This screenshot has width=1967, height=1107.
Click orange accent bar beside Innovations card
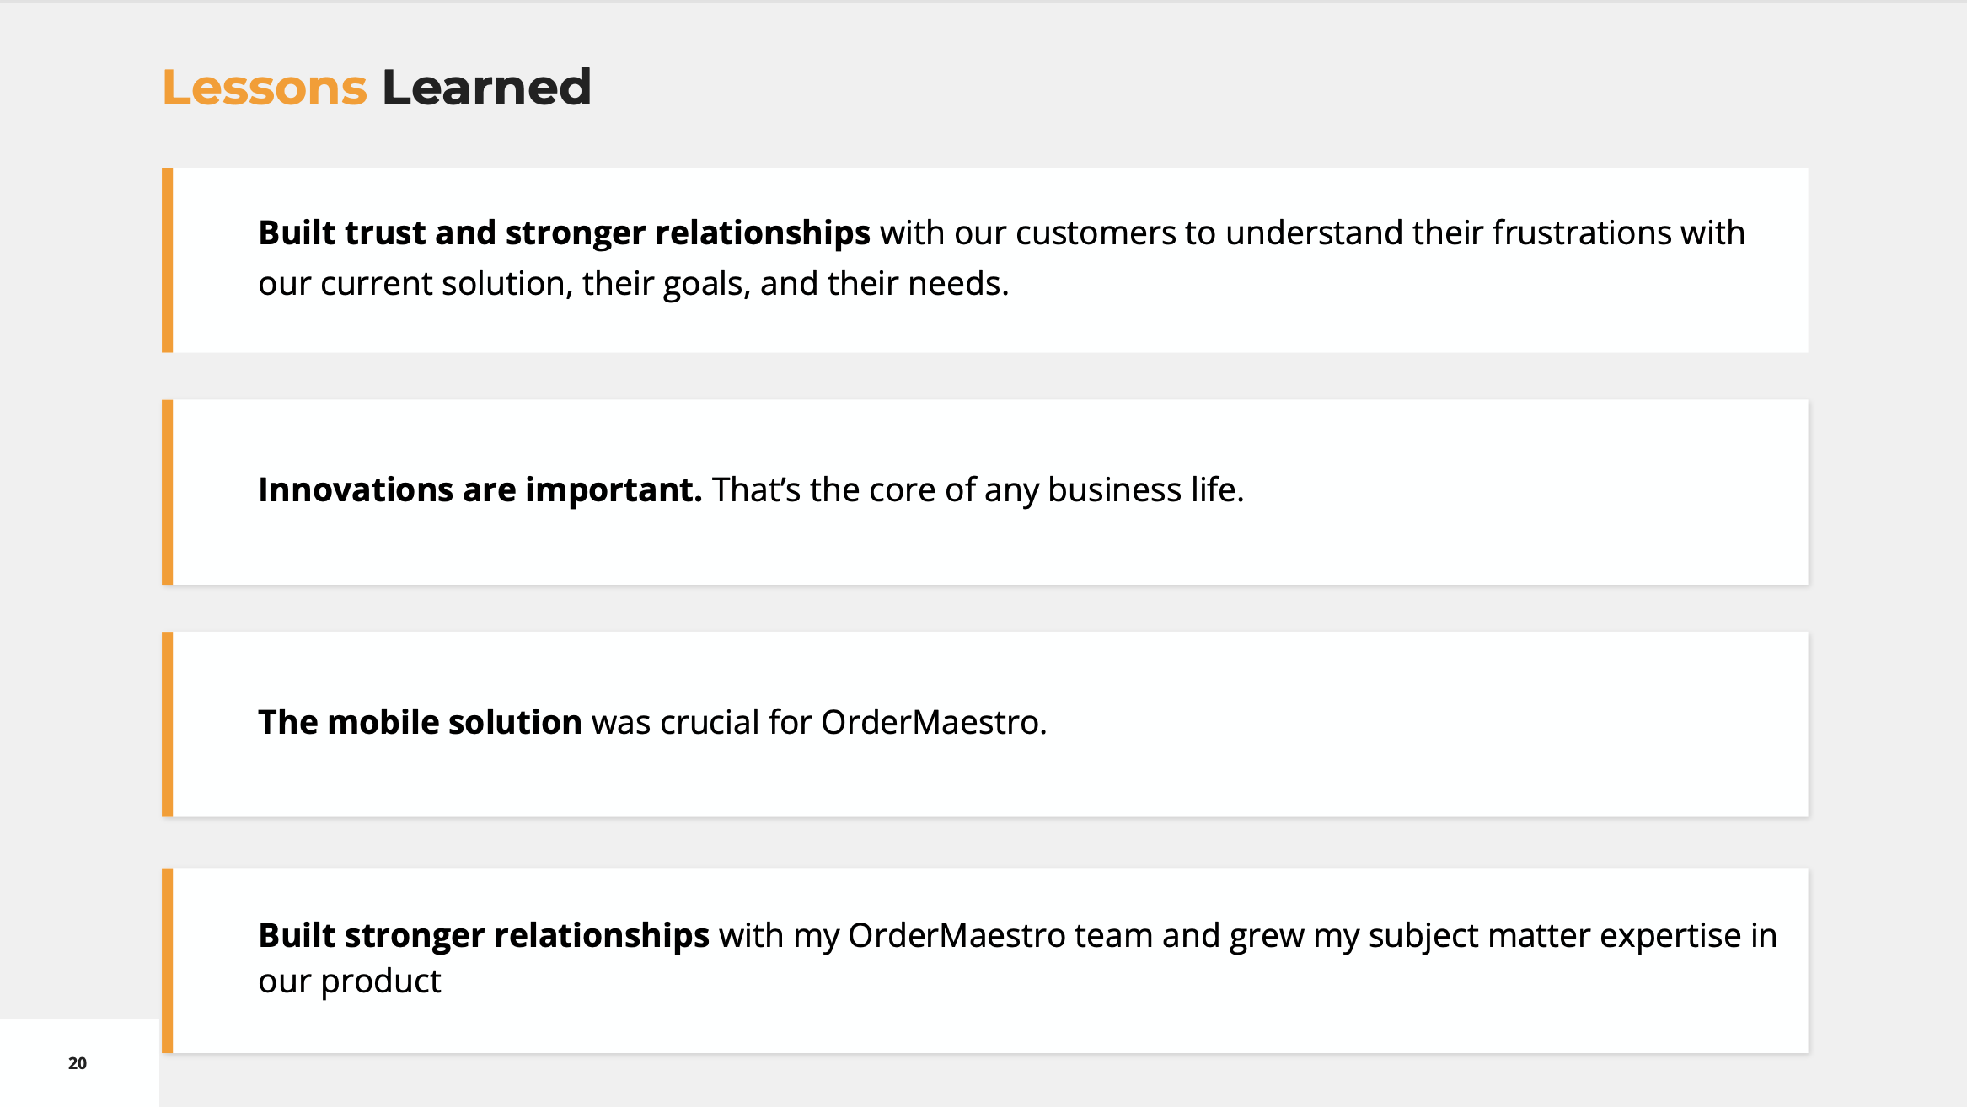168,492
